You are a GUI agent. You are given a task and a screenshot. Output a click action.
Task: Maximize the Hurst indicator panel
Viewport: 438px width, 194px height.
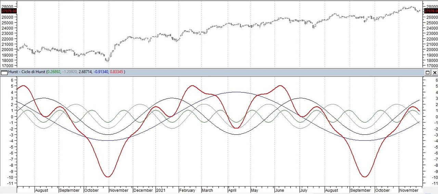click(x=428, y=72)
